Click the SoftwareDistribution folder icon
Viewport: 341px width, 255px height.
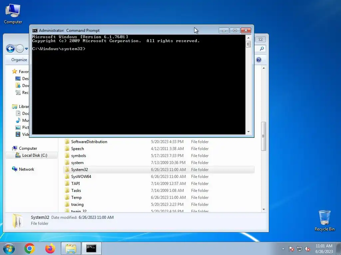pyautogui.click(x=67, y=141)
